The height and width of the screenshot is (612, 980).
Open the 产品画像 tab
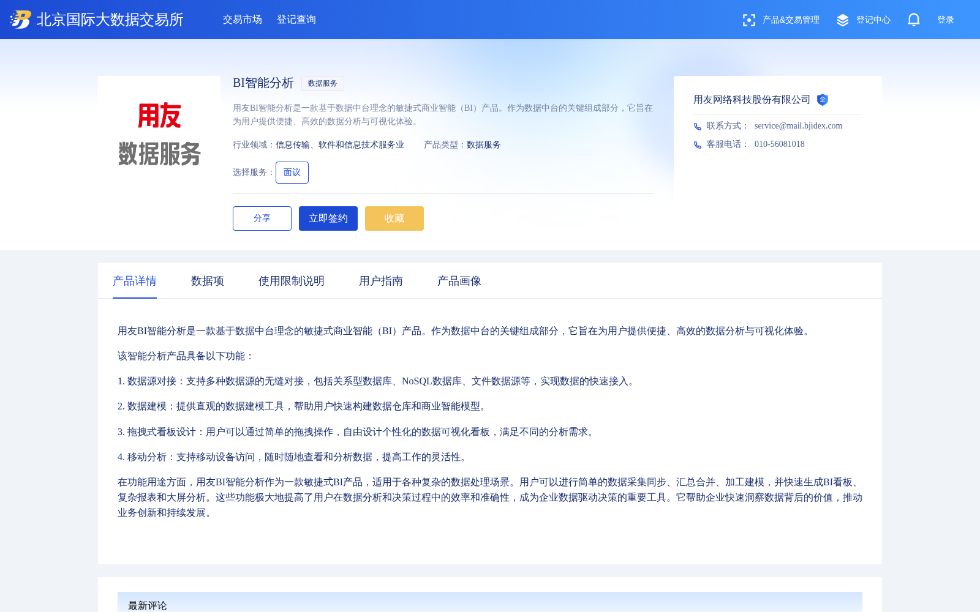pos(459,281)
